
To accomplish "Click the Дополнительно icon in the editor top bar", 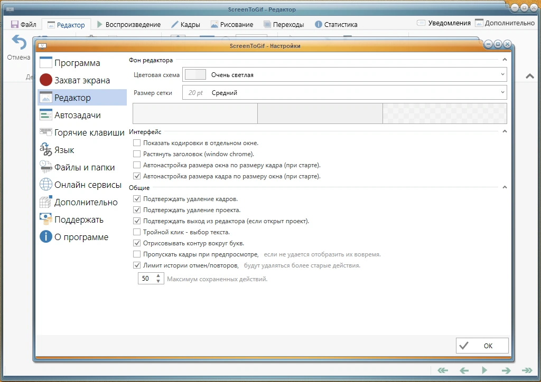I will coord(479,23).
